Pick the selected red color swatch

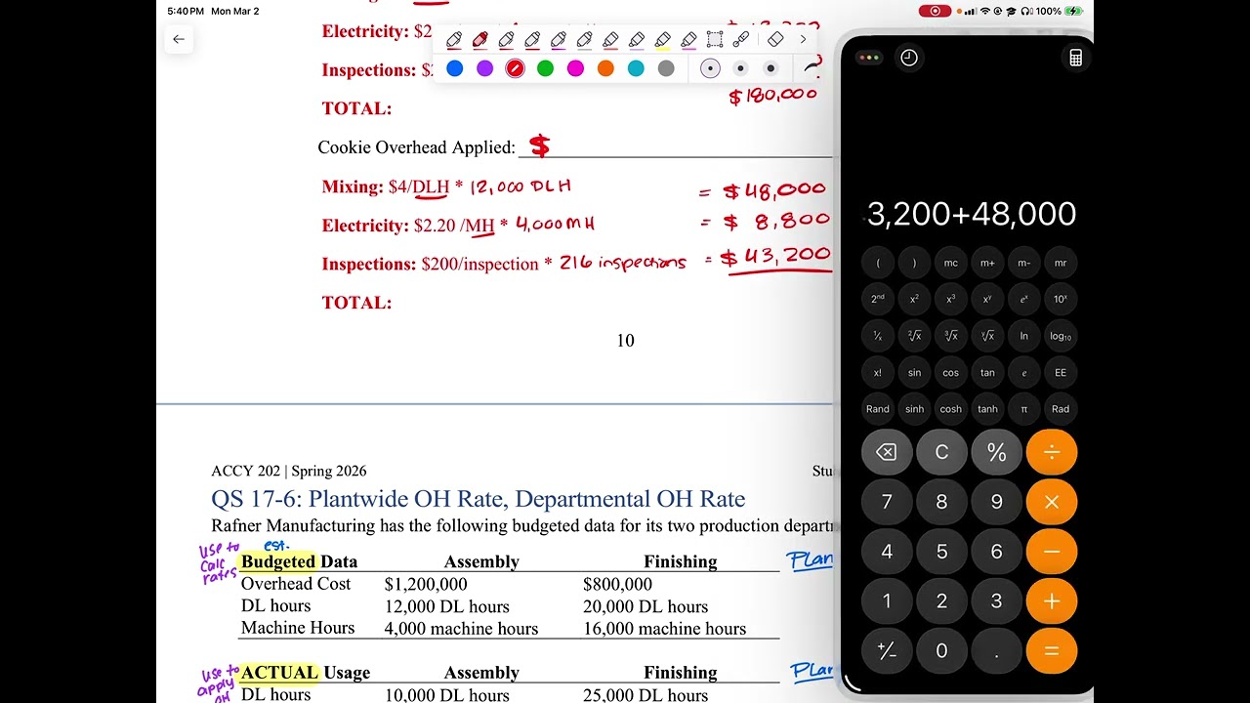(515, 68)
